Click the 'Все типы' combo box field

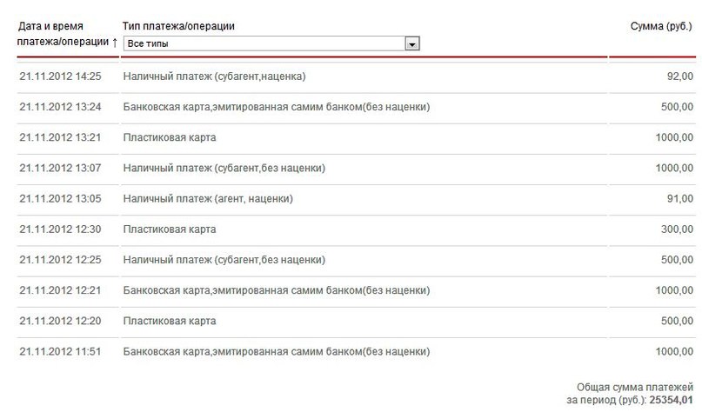(271, 43)
